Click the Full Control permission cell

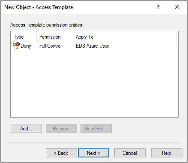51,46
